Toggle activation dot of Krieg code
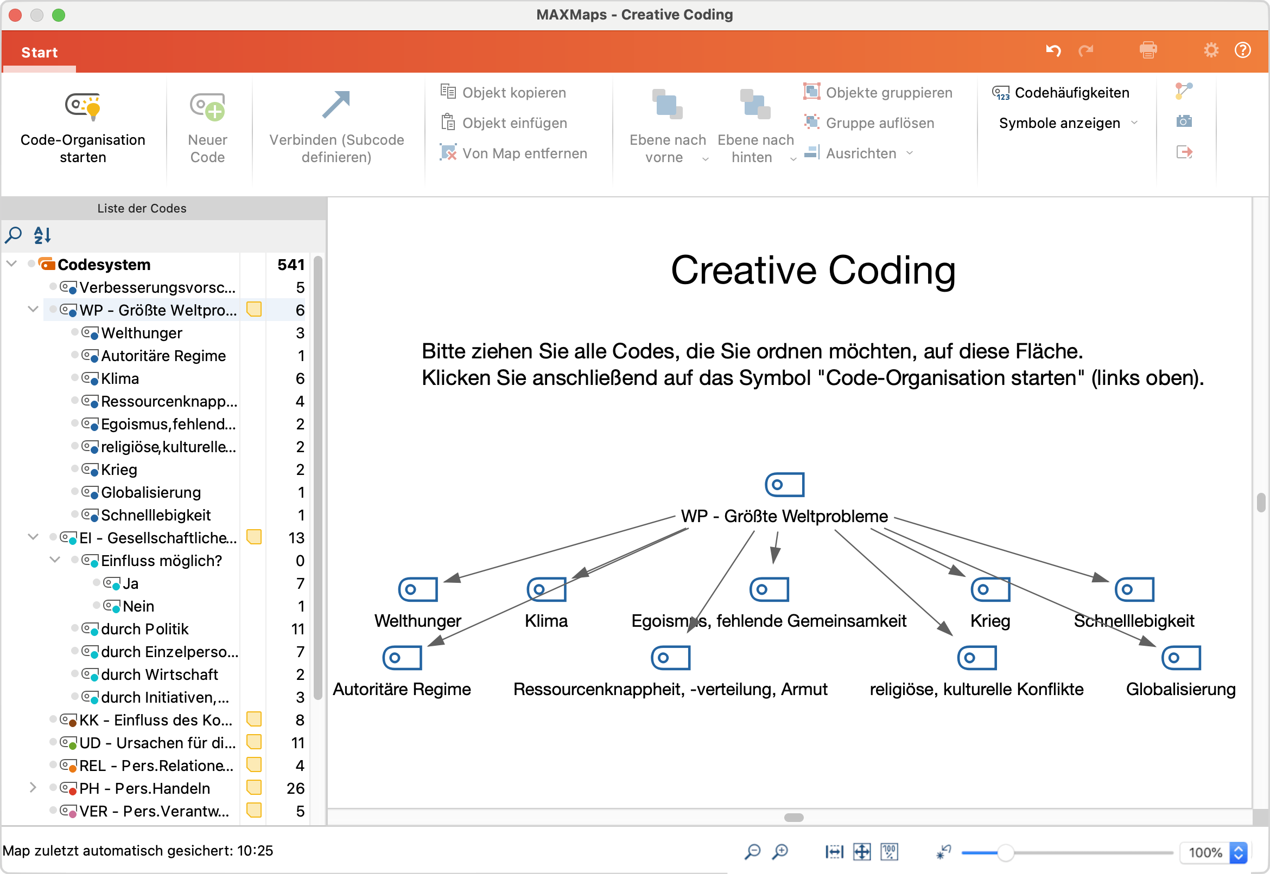This screenshot has height=874, width=1270. (x=74, y=469)
